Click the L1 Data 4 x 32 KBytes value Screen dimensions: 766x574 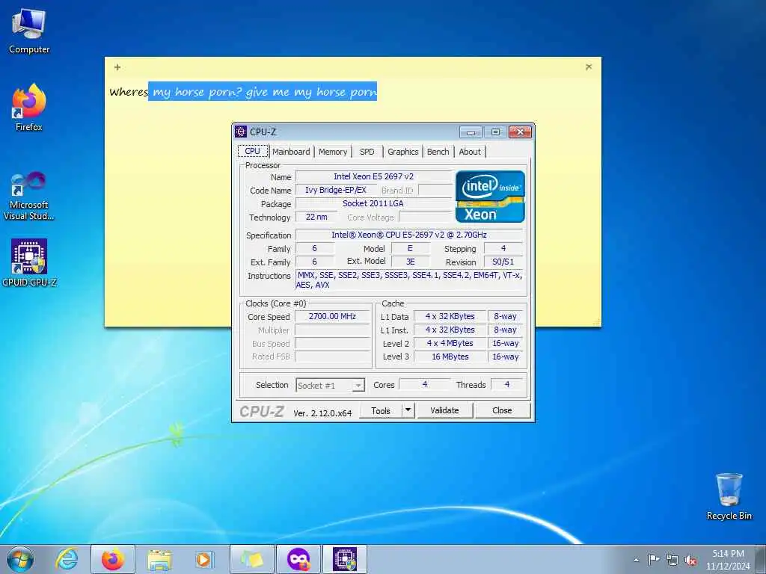point(450,316)
